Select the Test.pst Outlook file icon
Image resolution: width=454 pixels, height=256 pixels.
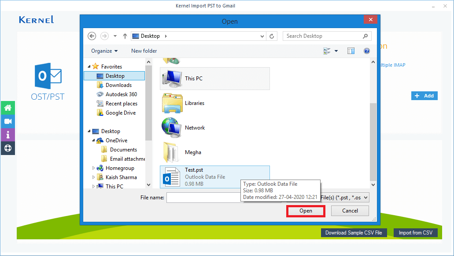point(171,177)
